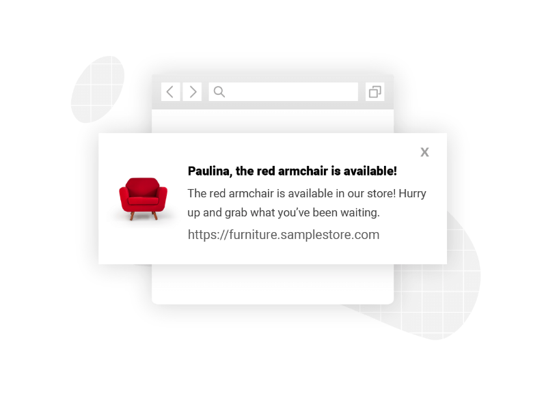The width and height of the screenshot is (557, 398).
Task: Dismiss the notification with the X
Action: tap(424, 152)
